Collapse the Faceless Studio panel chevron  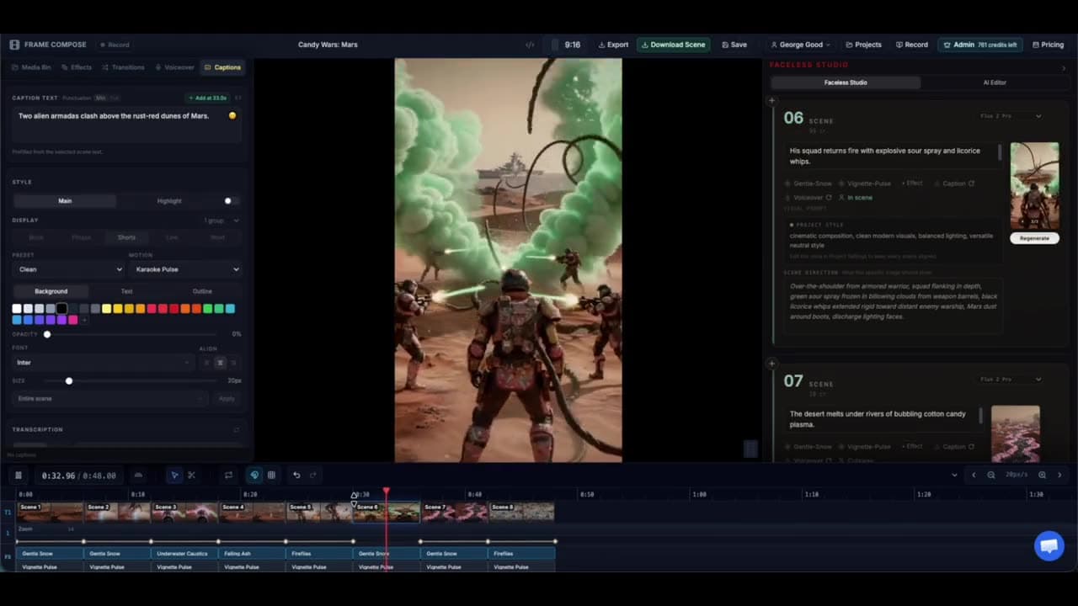(1064, 67)
